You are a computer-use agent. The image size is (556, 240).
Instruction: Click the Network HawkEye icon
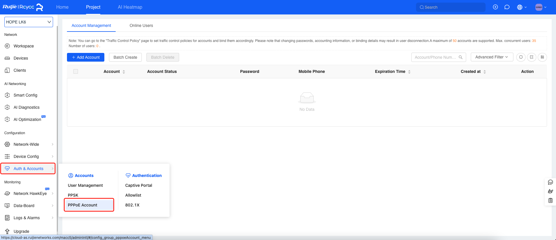tap(8, 193)
